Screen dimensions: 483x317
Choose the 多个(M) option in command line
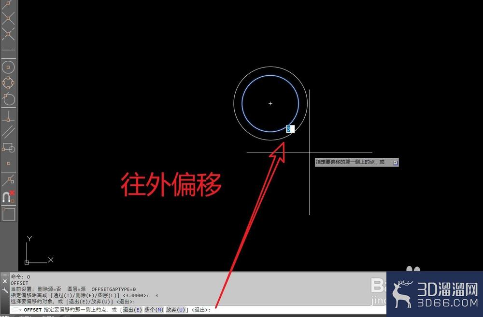(154, 310)
